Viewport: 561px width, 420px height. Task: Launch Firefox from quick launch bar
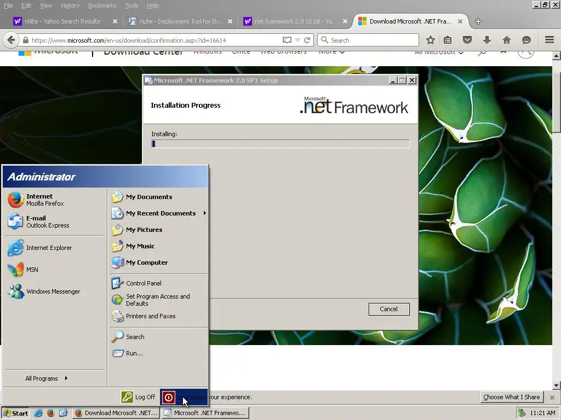[x=51, y=413]
